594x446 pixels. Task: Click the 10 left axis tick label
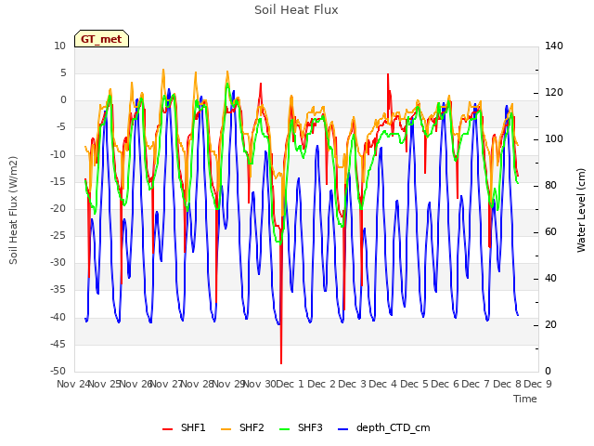click(59, 46)
